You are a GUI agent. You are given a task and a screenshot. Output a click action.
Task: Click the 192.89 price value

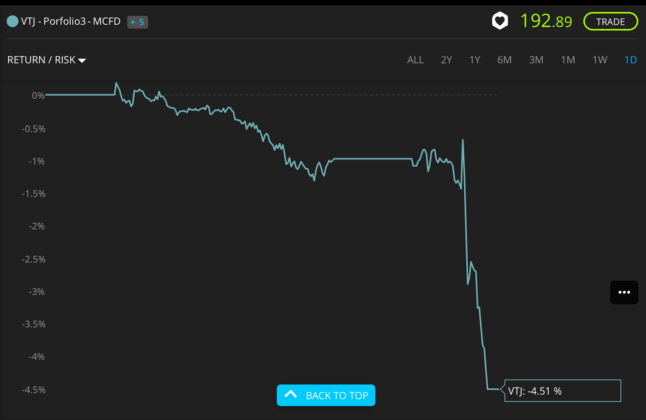point(546,21)
